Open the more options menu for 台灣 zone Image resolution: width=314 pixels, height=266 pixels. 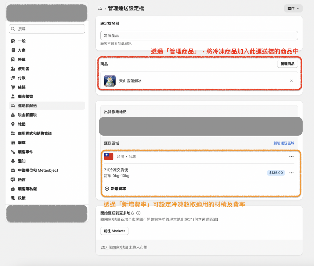point(291,157)
